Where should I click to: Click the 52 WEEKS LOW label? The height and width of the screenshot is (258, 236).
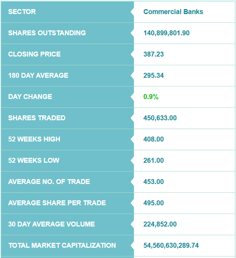(33, 160)
